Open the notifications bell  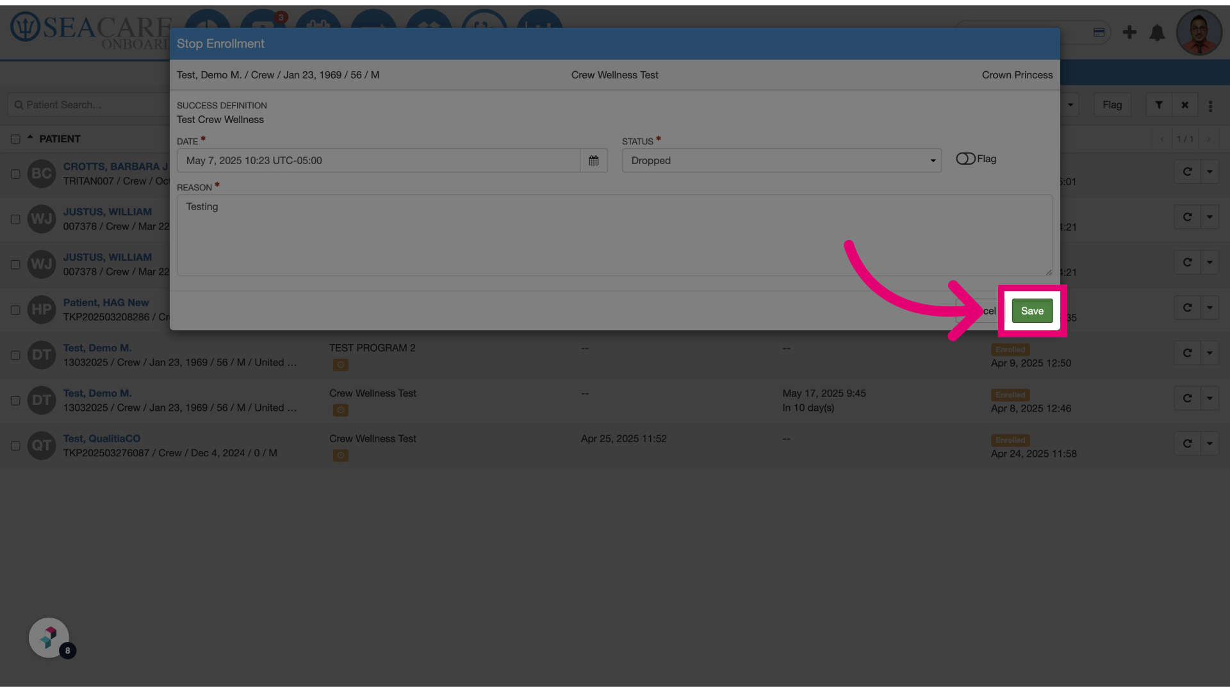[x=1157, y=33]
